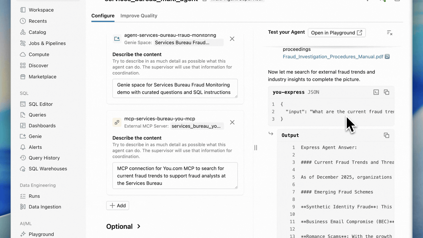Click the MCP connection description text field
The width and height of the screenshot is (423, 238).
click(175, 176)
